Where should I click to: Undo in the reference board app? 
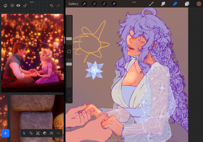pos(52,6)
